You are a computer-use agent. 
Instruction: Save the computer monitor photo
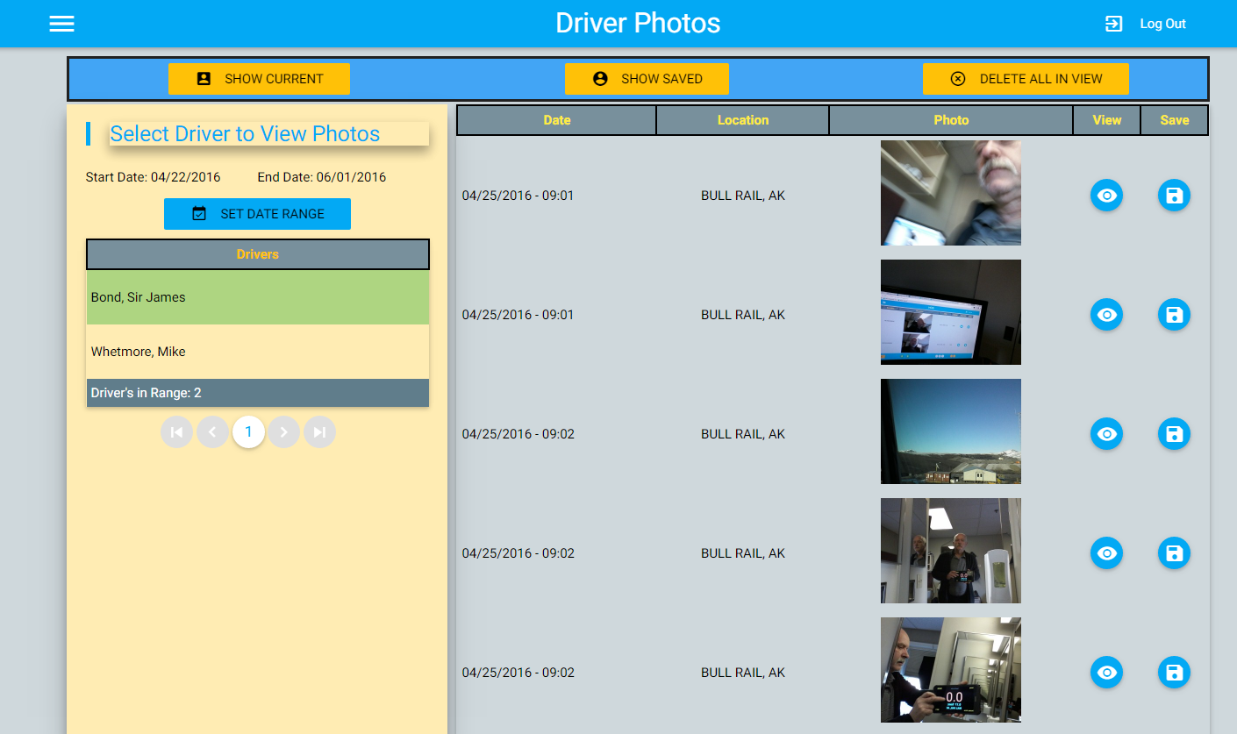pos(1174,315)
